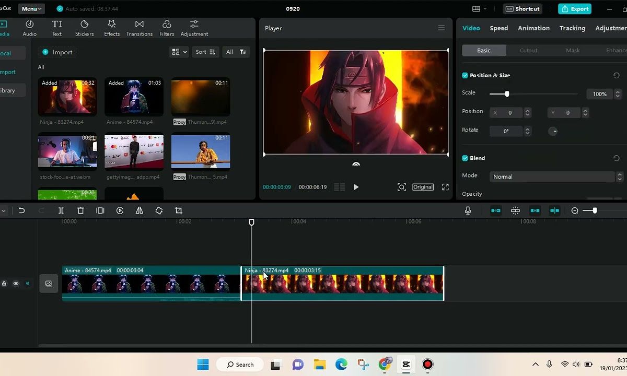Click the Reverse playback icon
The image size is (627, 376).
120,210
